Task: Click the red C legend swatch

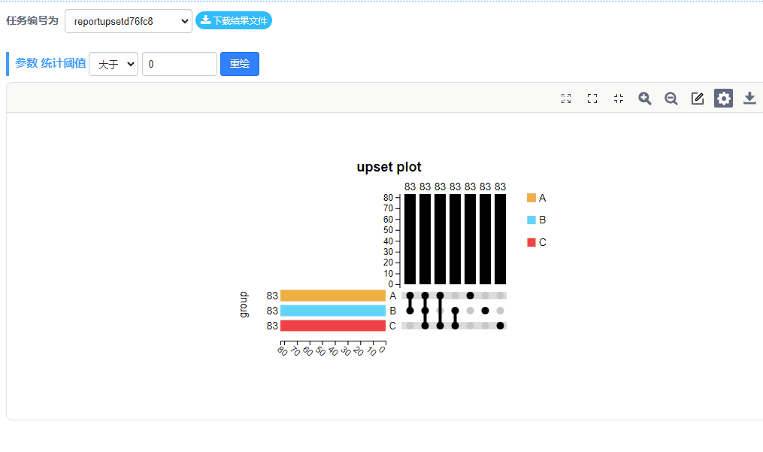Action: [531, 242]
